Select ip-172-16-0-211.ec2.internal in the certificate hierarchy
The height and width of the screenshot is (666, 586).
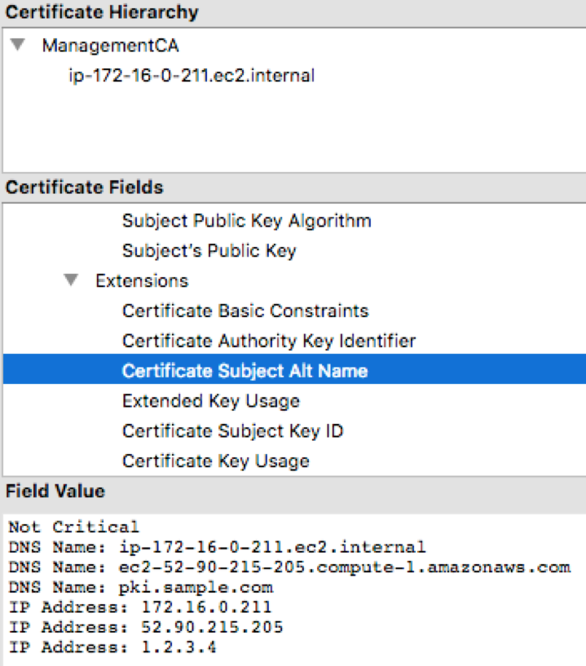click(x=192, y=76)
